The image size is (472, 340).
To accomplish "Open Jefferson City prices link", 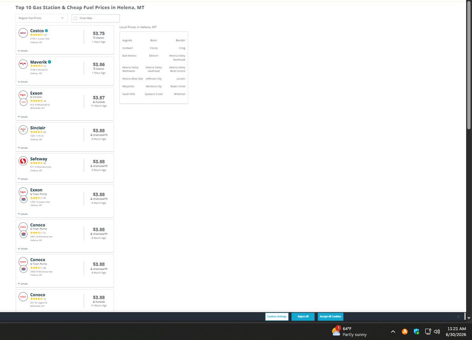I will tap(154, 79).
